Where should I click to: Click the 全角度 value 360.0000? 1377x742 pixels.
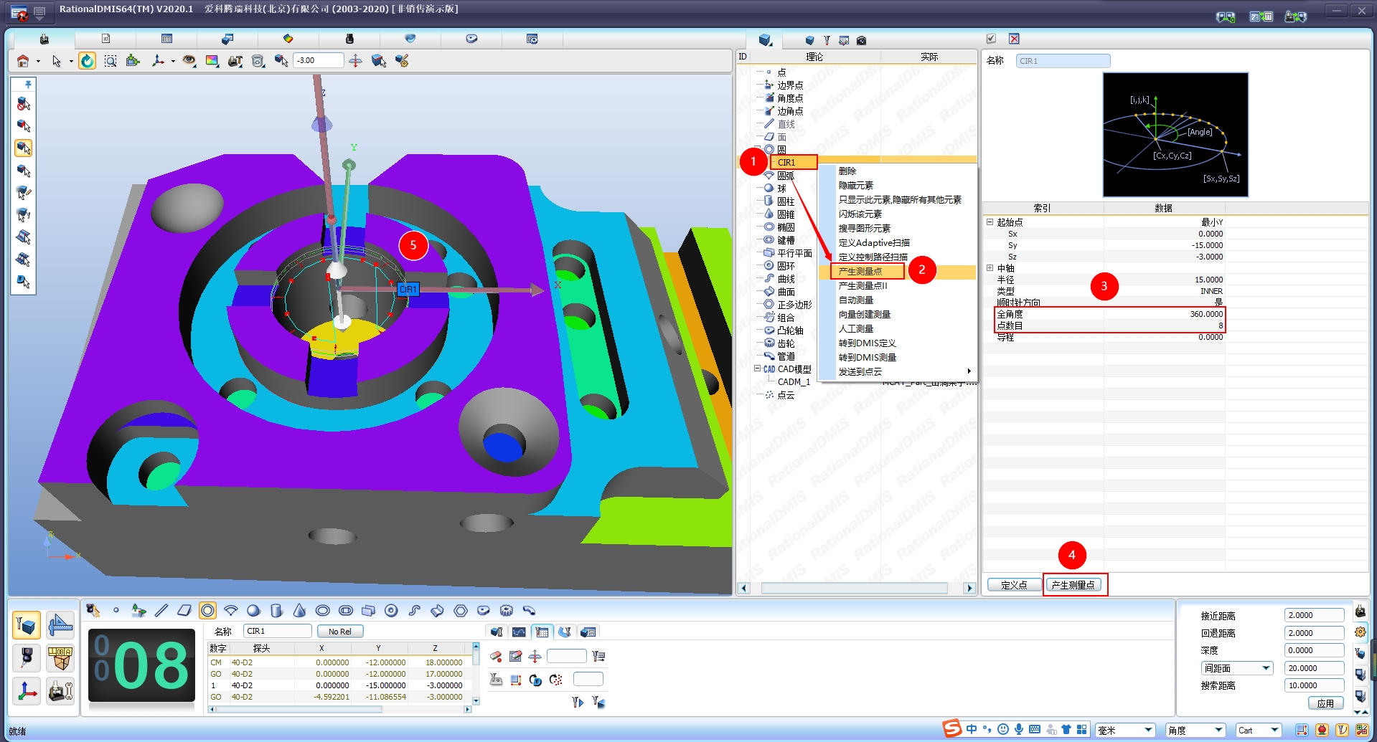click(x=1206, y=314)
